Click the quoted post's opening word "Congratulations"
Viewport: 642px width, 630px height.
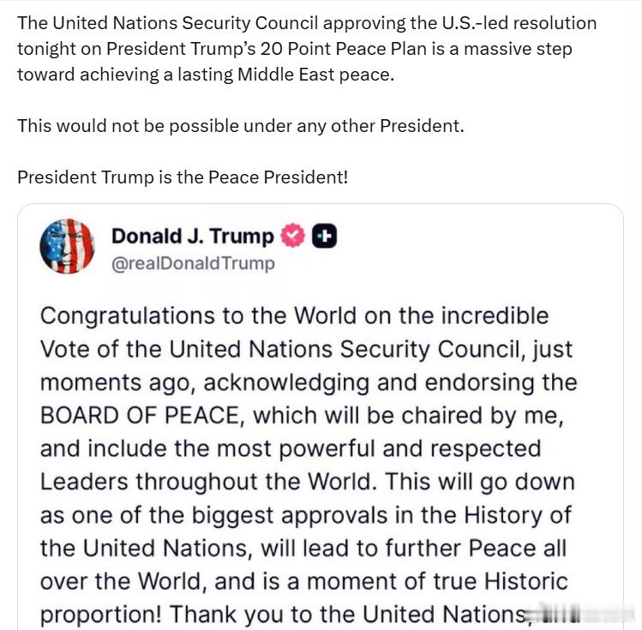pyautogui.click(x=128, y=317)
